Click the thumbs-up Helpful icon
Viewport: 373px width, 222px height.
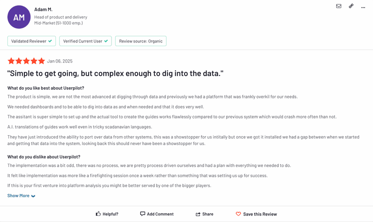(x=98, y=214)
